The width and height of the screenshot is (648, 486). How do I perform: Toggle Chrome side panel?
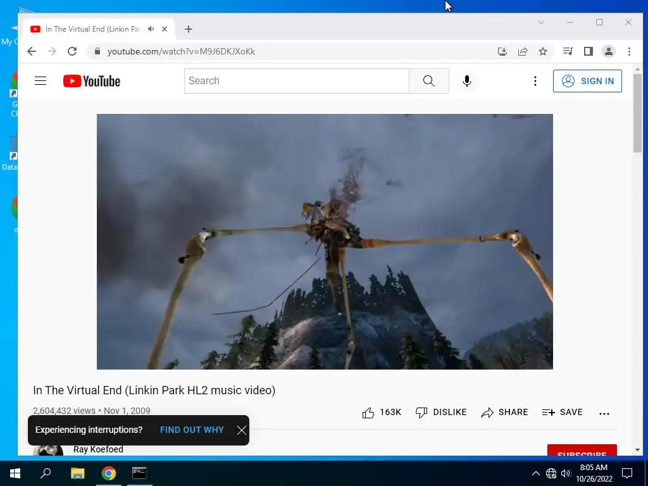pyautogui.click(x=588, y=51)
